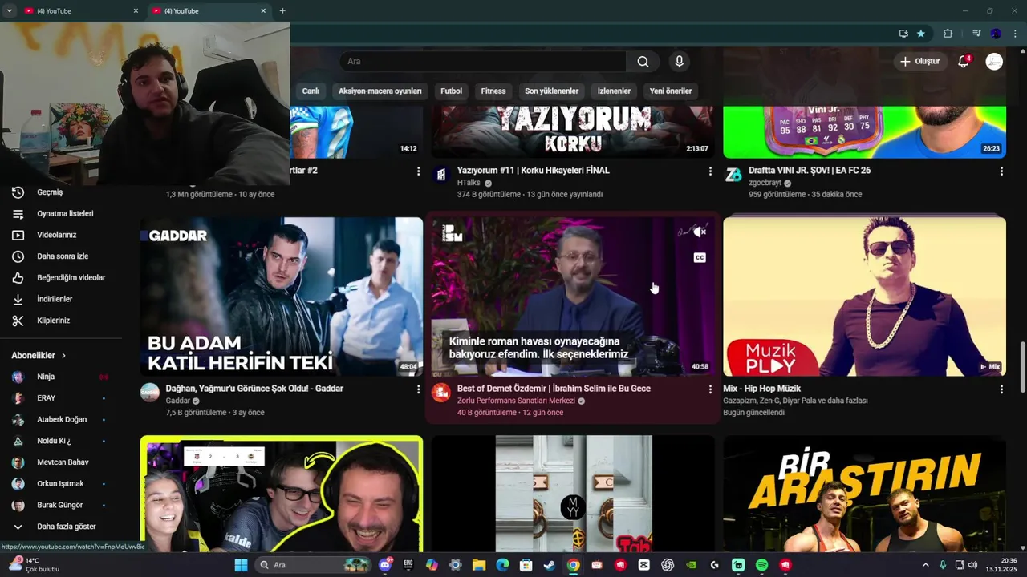Switch to the second YouTube tab

[x=209, y=11]
